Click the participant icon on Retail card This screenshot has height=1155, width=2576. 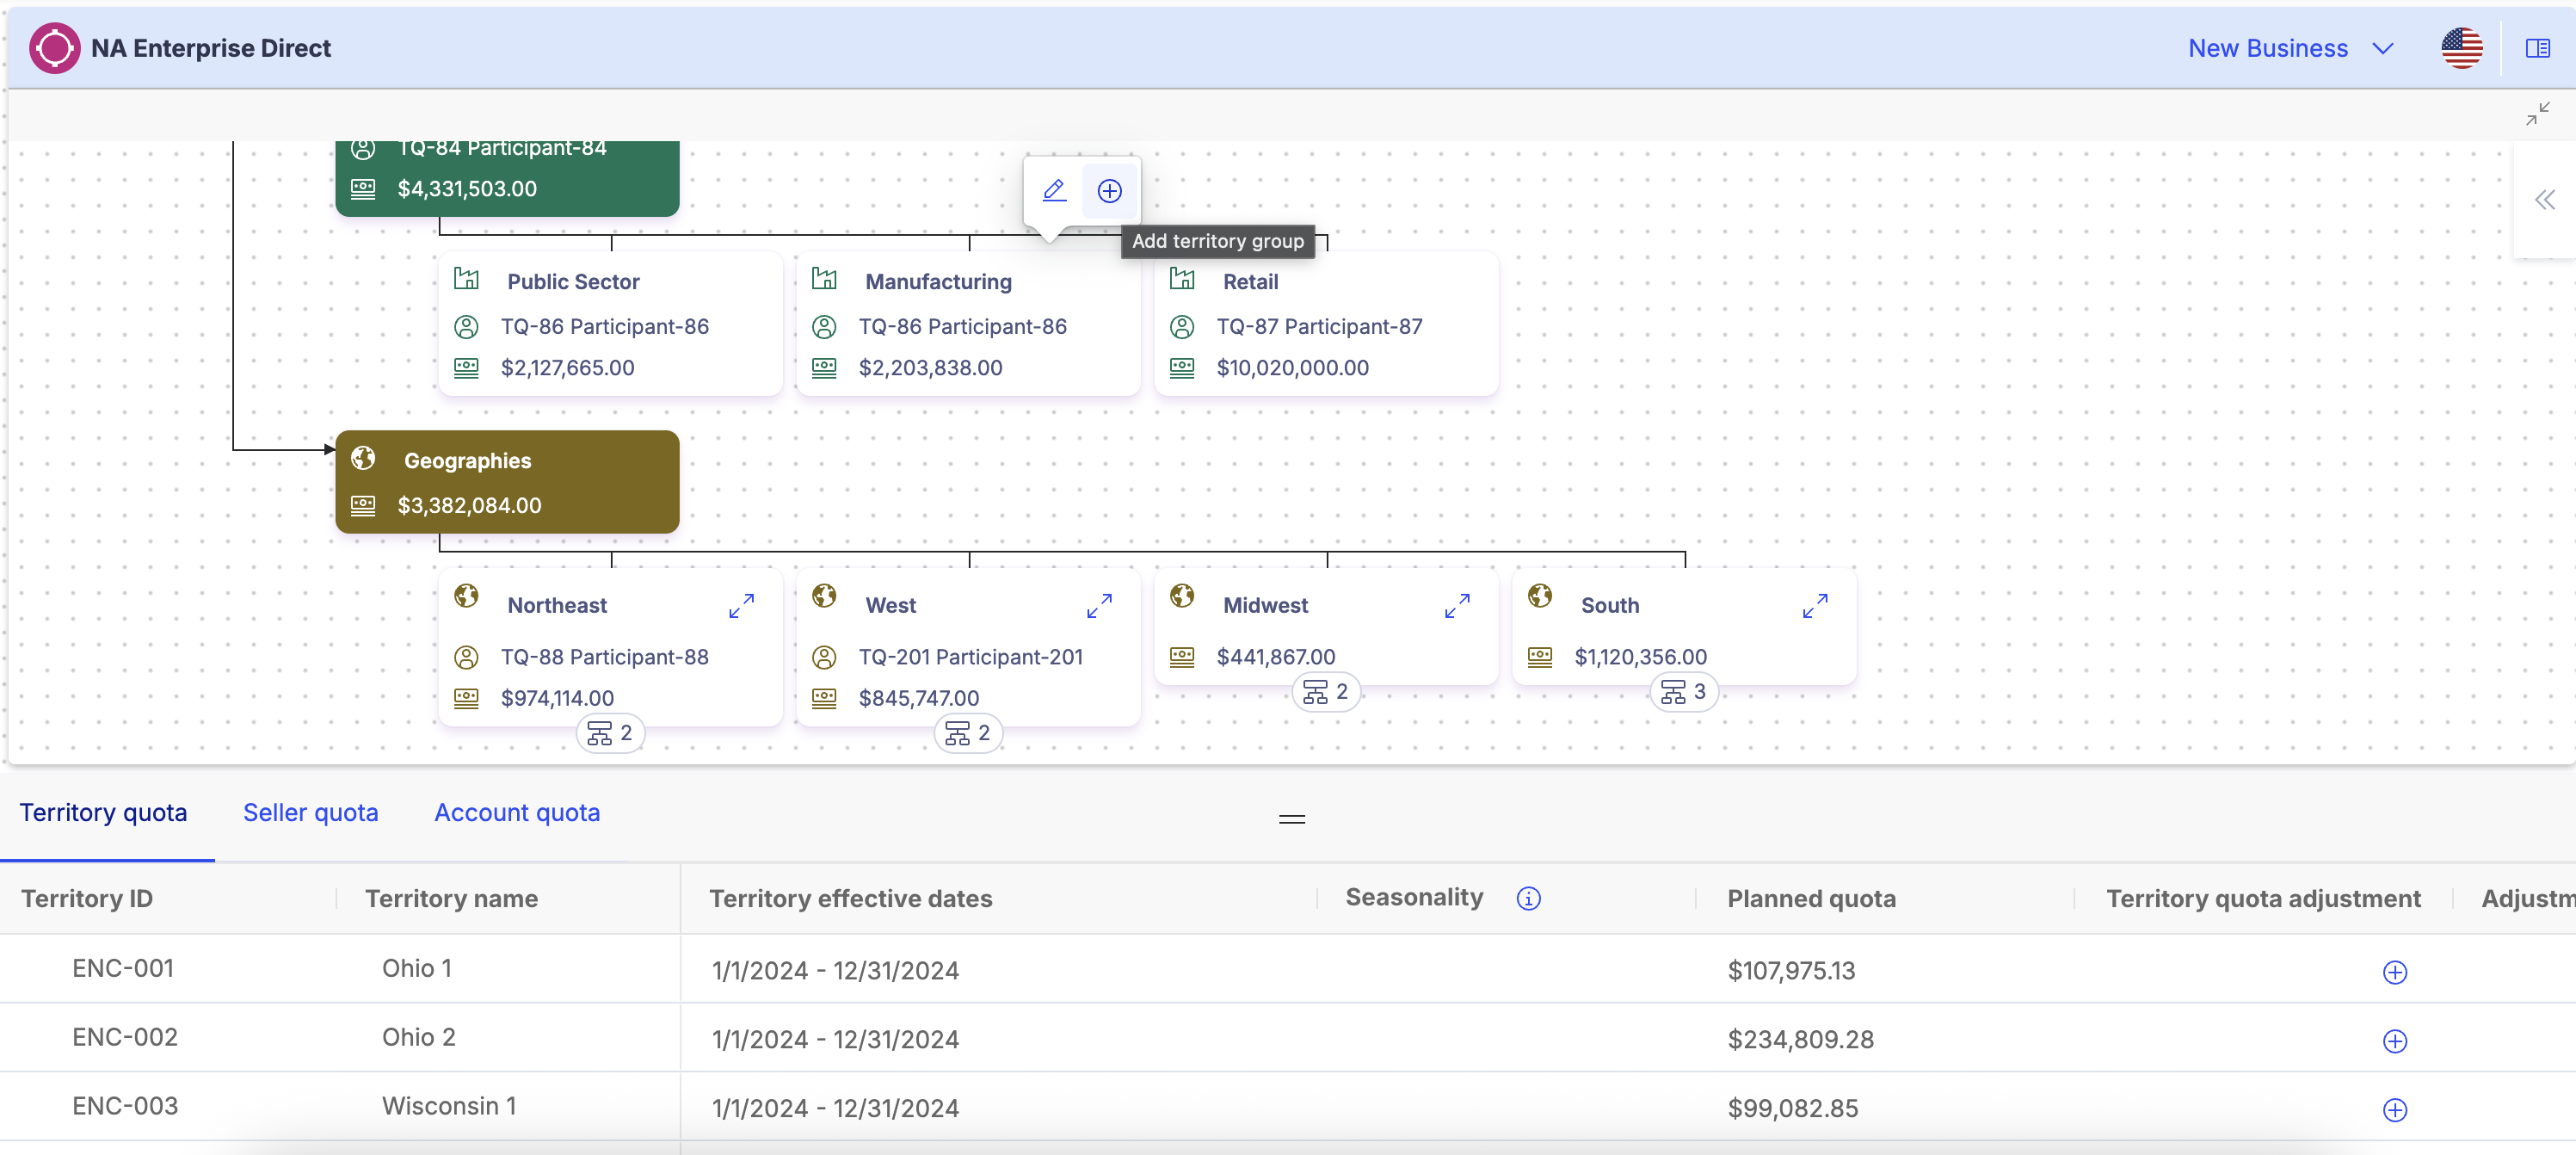[1182, 326]
